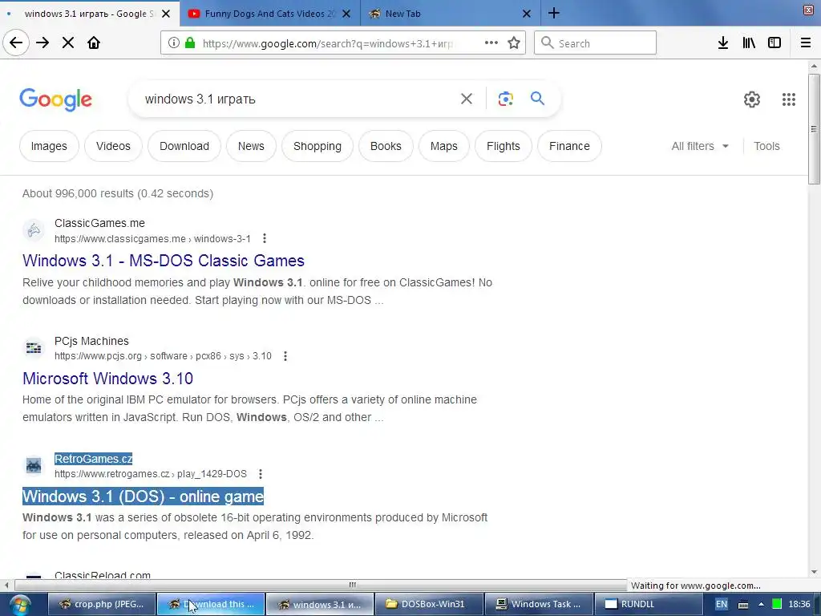
Task: Click the browser URL address bar
Action: point(327,43)
